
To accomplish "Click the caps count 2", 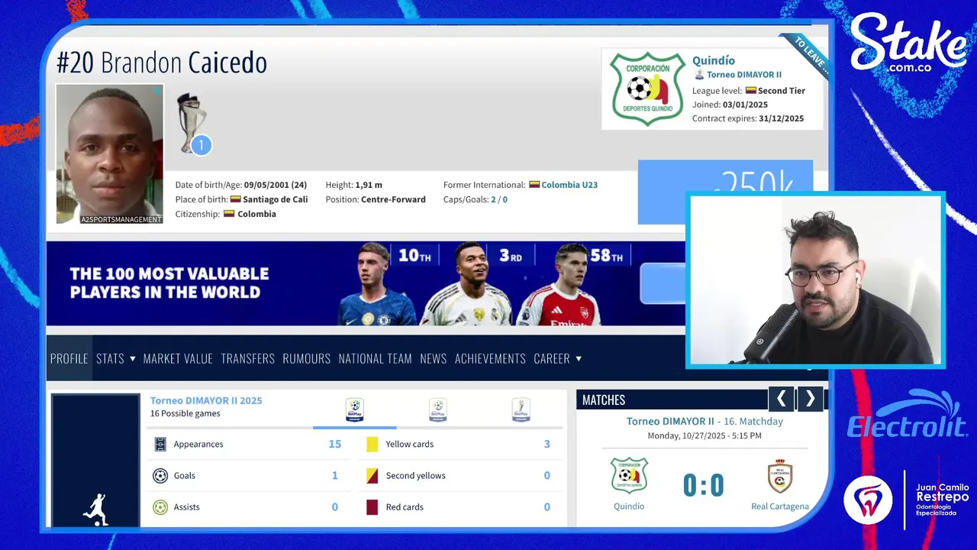I will (493, 199).
